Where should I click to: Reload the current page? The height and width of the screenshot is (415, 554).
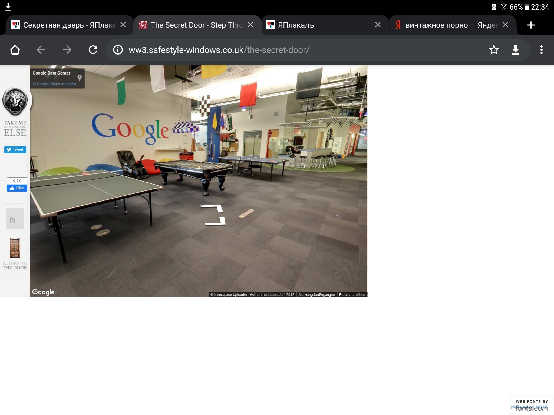tap(93, 50)
